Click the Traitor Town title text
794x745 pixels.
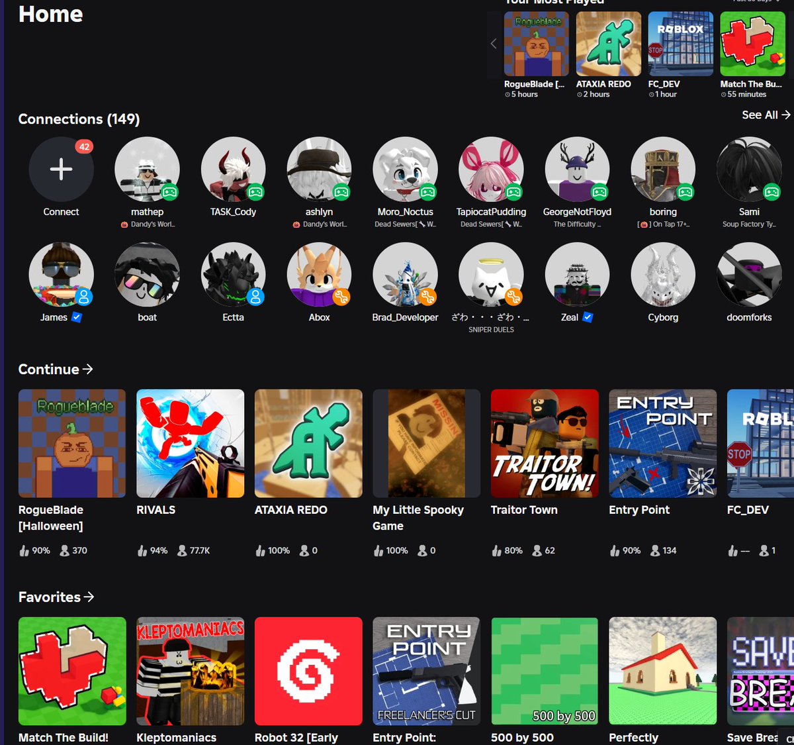pyautogui.click(x=524, y=510)
